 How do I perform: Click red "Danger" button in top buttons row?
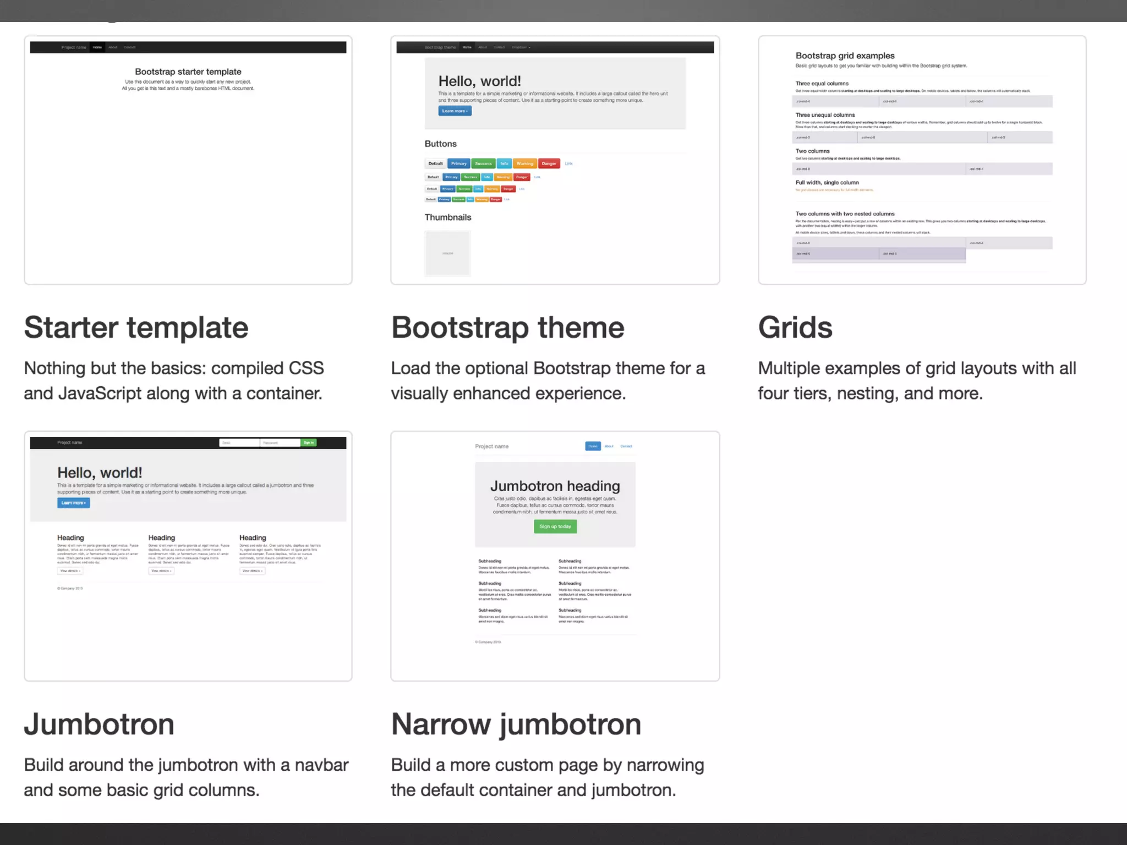click(549, 163)
